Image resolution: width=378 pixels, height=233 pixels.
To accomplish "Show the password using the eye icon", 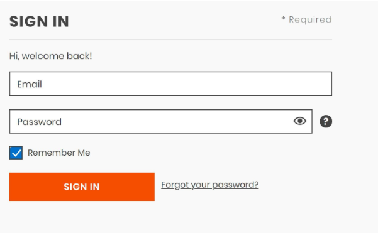I will (299, 121).
